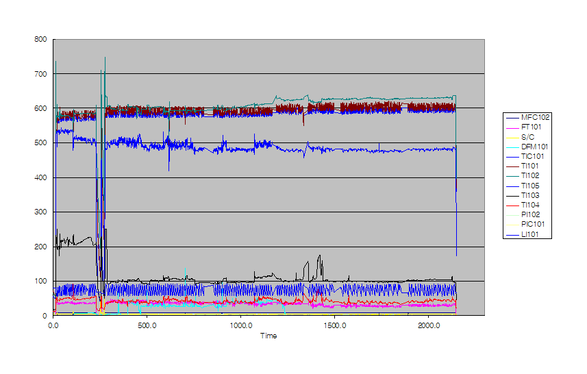Select the TI103 legend entry
The height and width of the screenshot is (374, 587).
[523, 195]
